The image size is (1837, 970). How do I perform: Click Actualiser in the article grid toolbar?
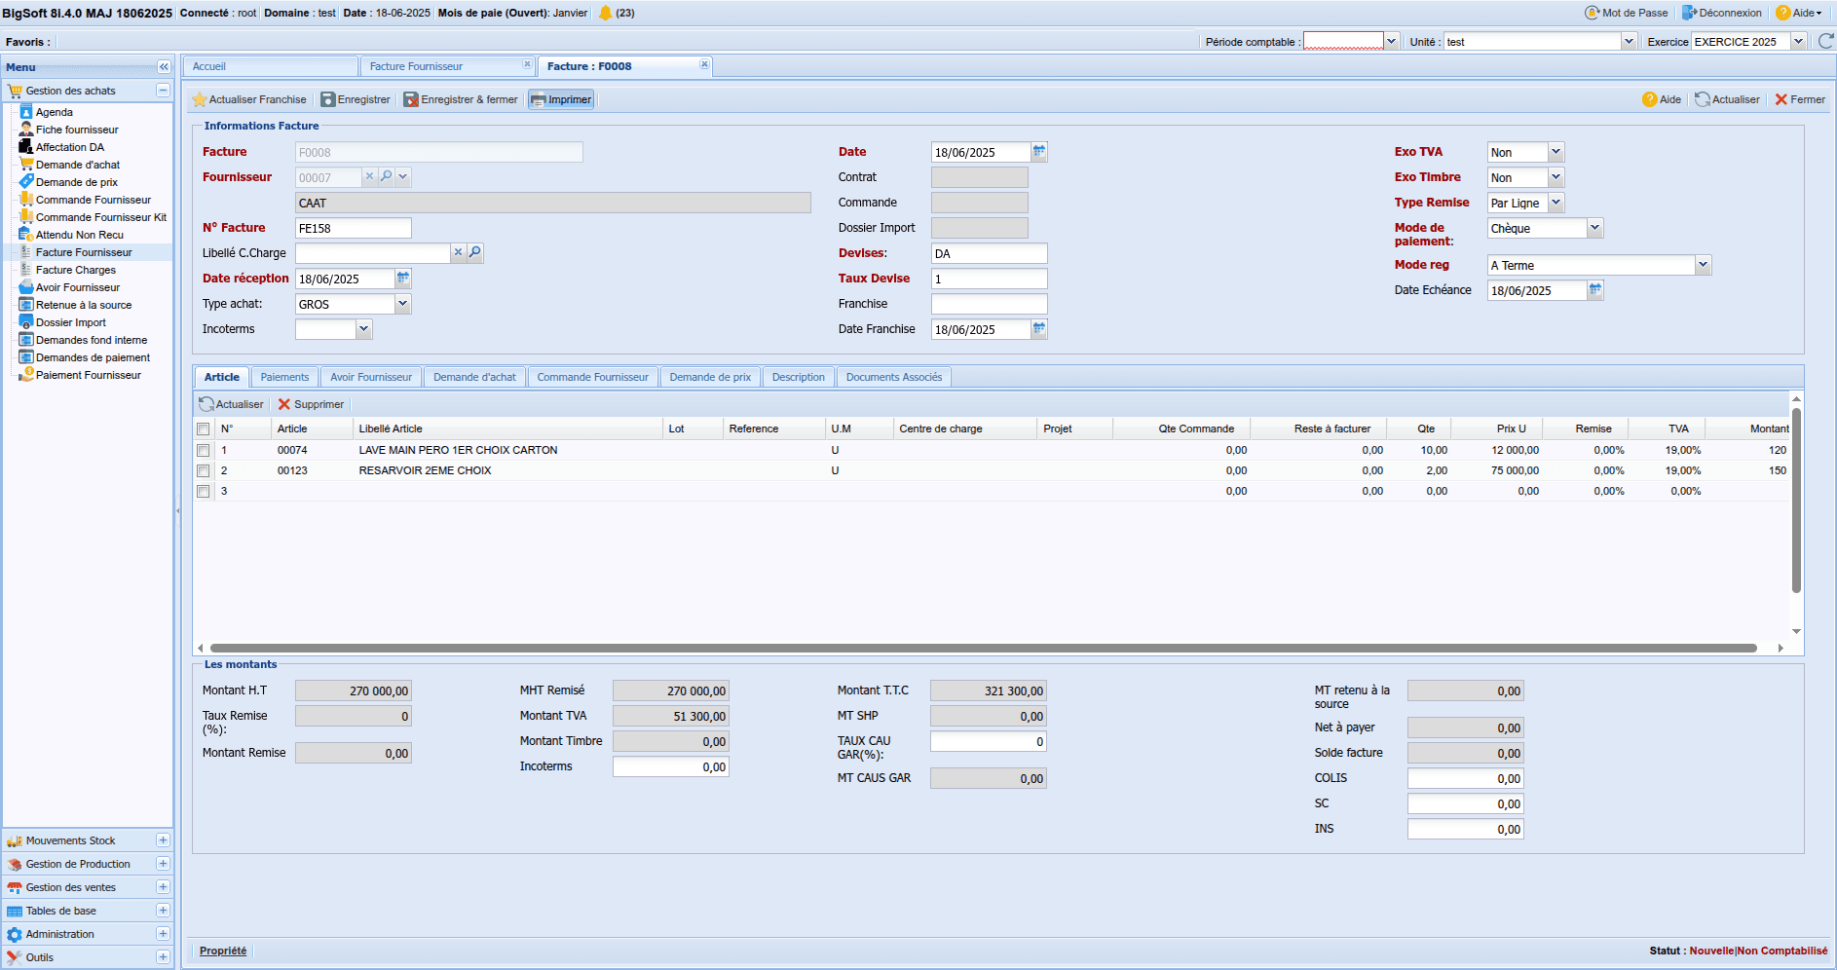pyautogui.click(x=231, y=404)
